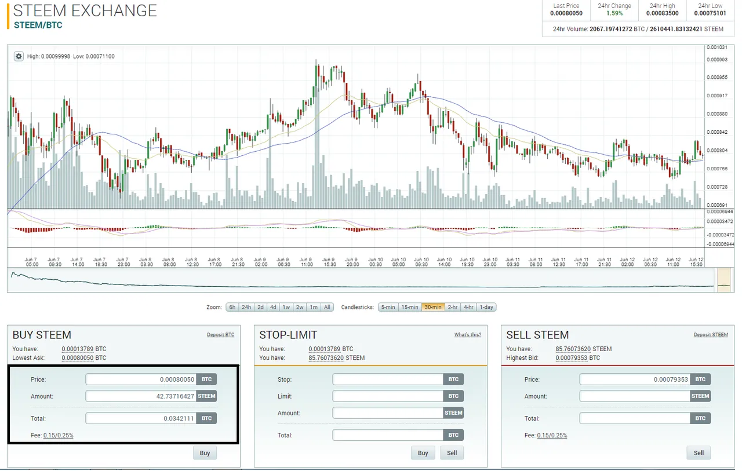
Task: Focus Stop-Limit Amount field
Action: (388, 413)
